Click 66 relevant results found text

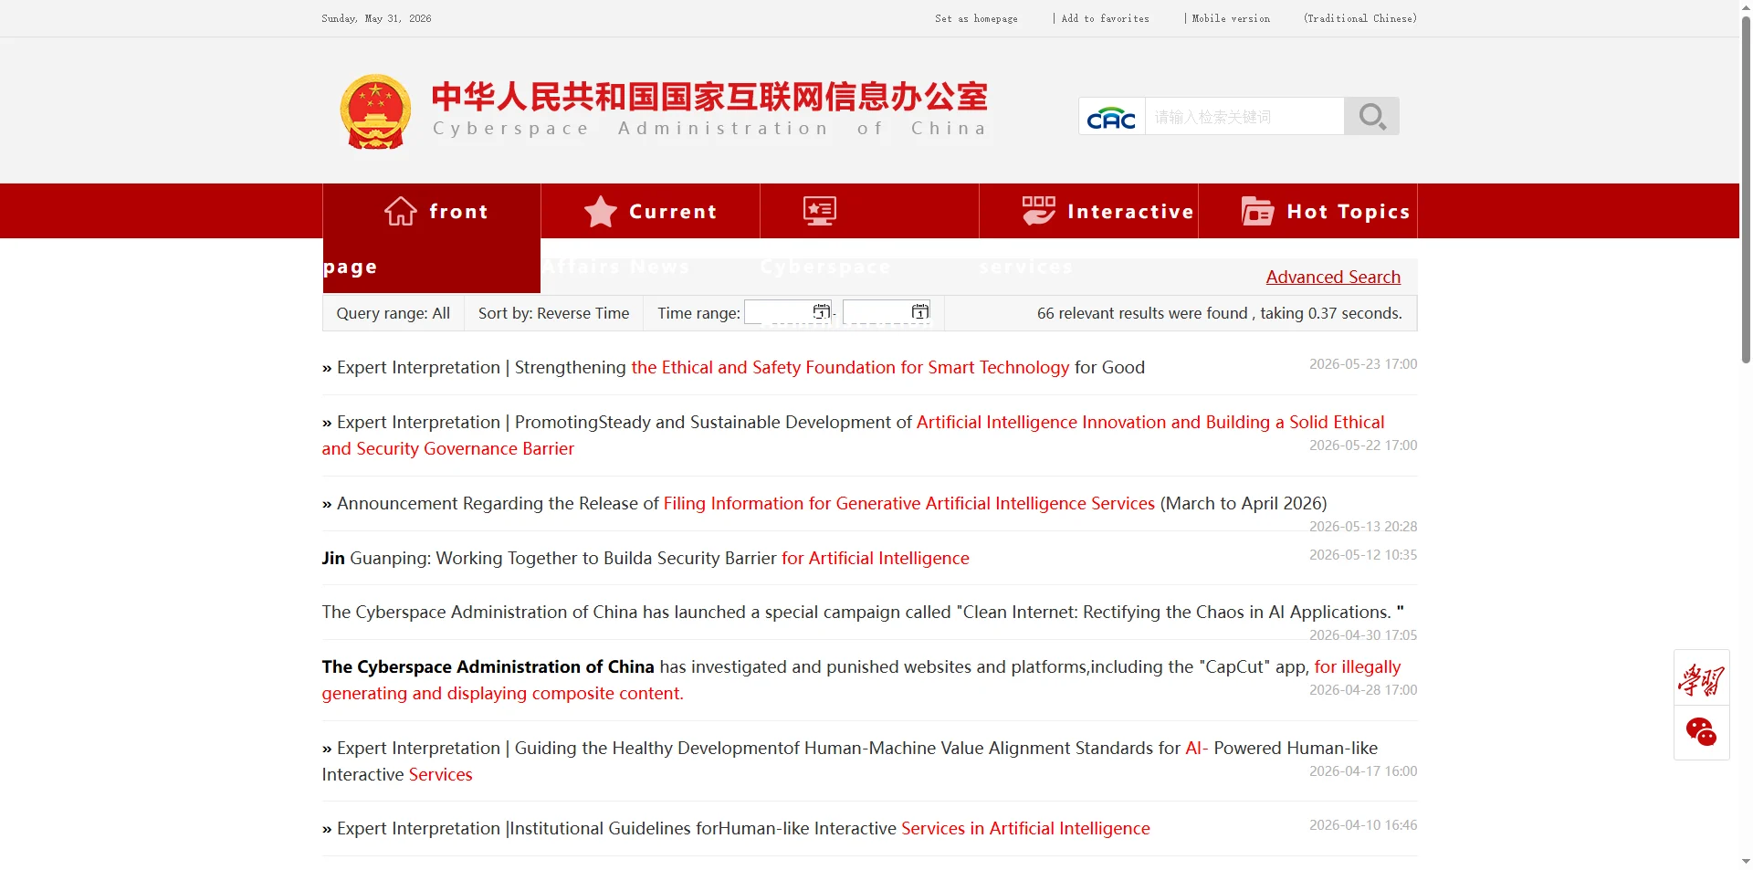1219,313
